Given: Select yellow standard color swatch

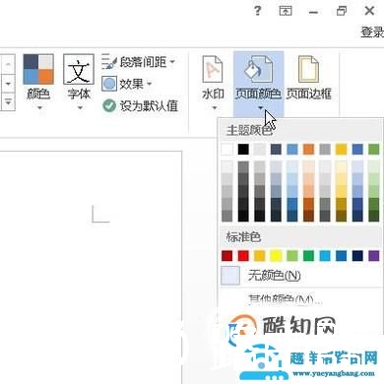Looking at the screenshot, I should 276,256.
